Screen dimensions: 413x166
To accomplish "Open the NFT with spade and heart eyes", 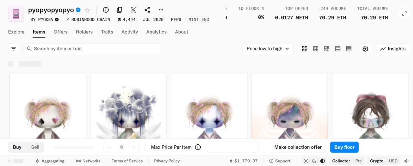I will 47,106.
